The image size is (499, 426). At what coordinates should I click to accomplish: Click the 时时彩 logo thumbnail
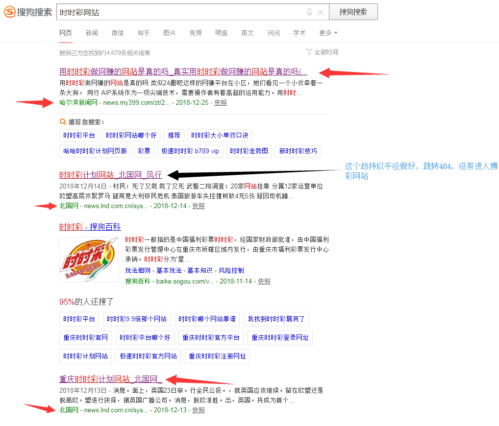coord(89,260)
